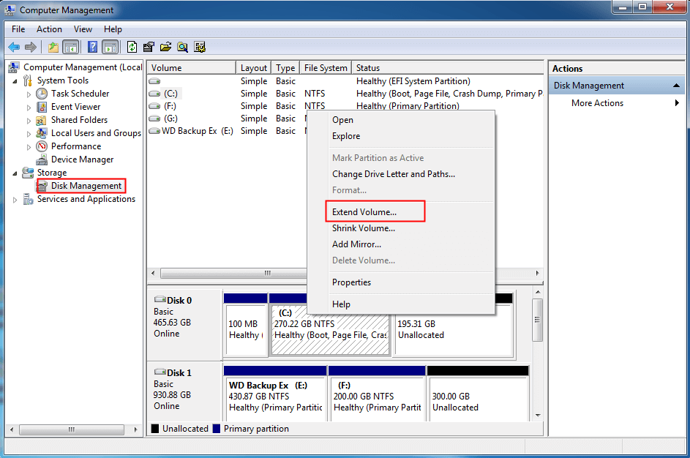The height and width of the screenshot is (458, 690).
Task: Choose Shrink Volume in context menu
Action: [x=400, y=228]
